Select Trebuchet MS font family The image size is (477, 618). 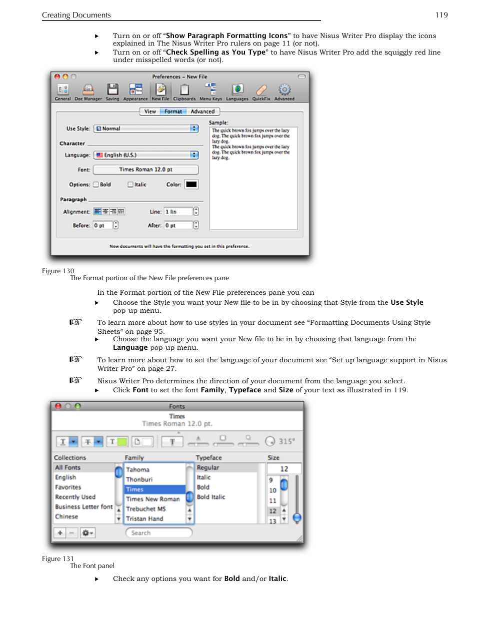(x=155, y=509)
